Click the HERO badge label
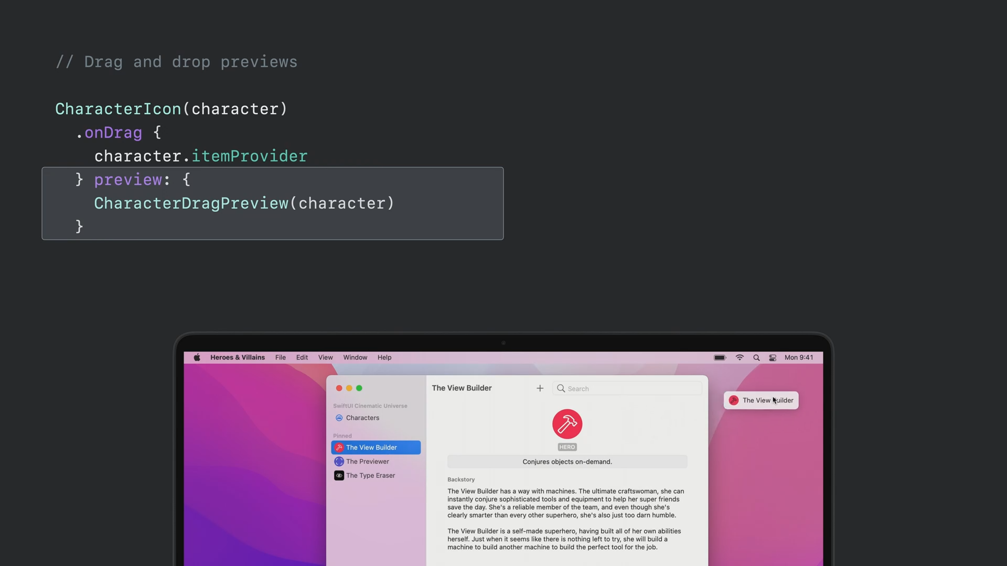Viewport: 1007px width, 566px height. (x=567, y=447)
